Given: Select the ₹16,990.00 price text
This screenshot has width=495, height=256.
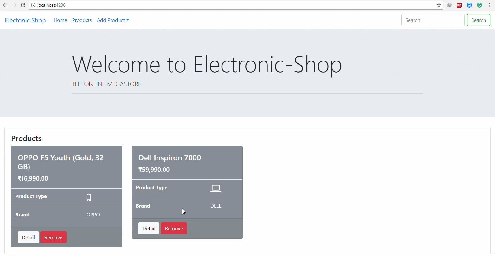Looking at the screenshot, I should click(33, 178).
